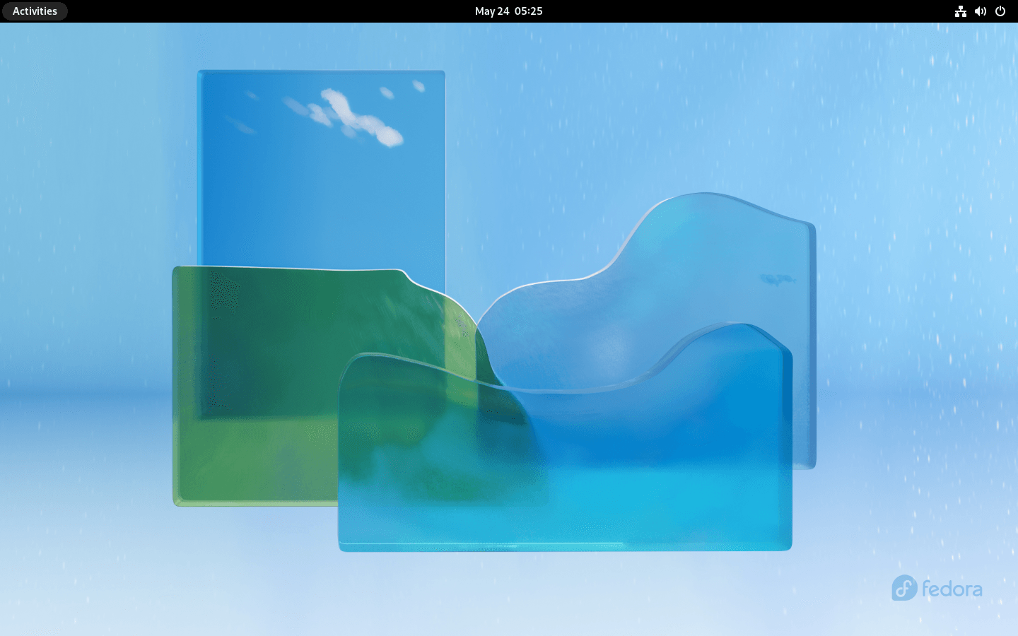
Task: Open the Activities overview
Action: point(35,11)
